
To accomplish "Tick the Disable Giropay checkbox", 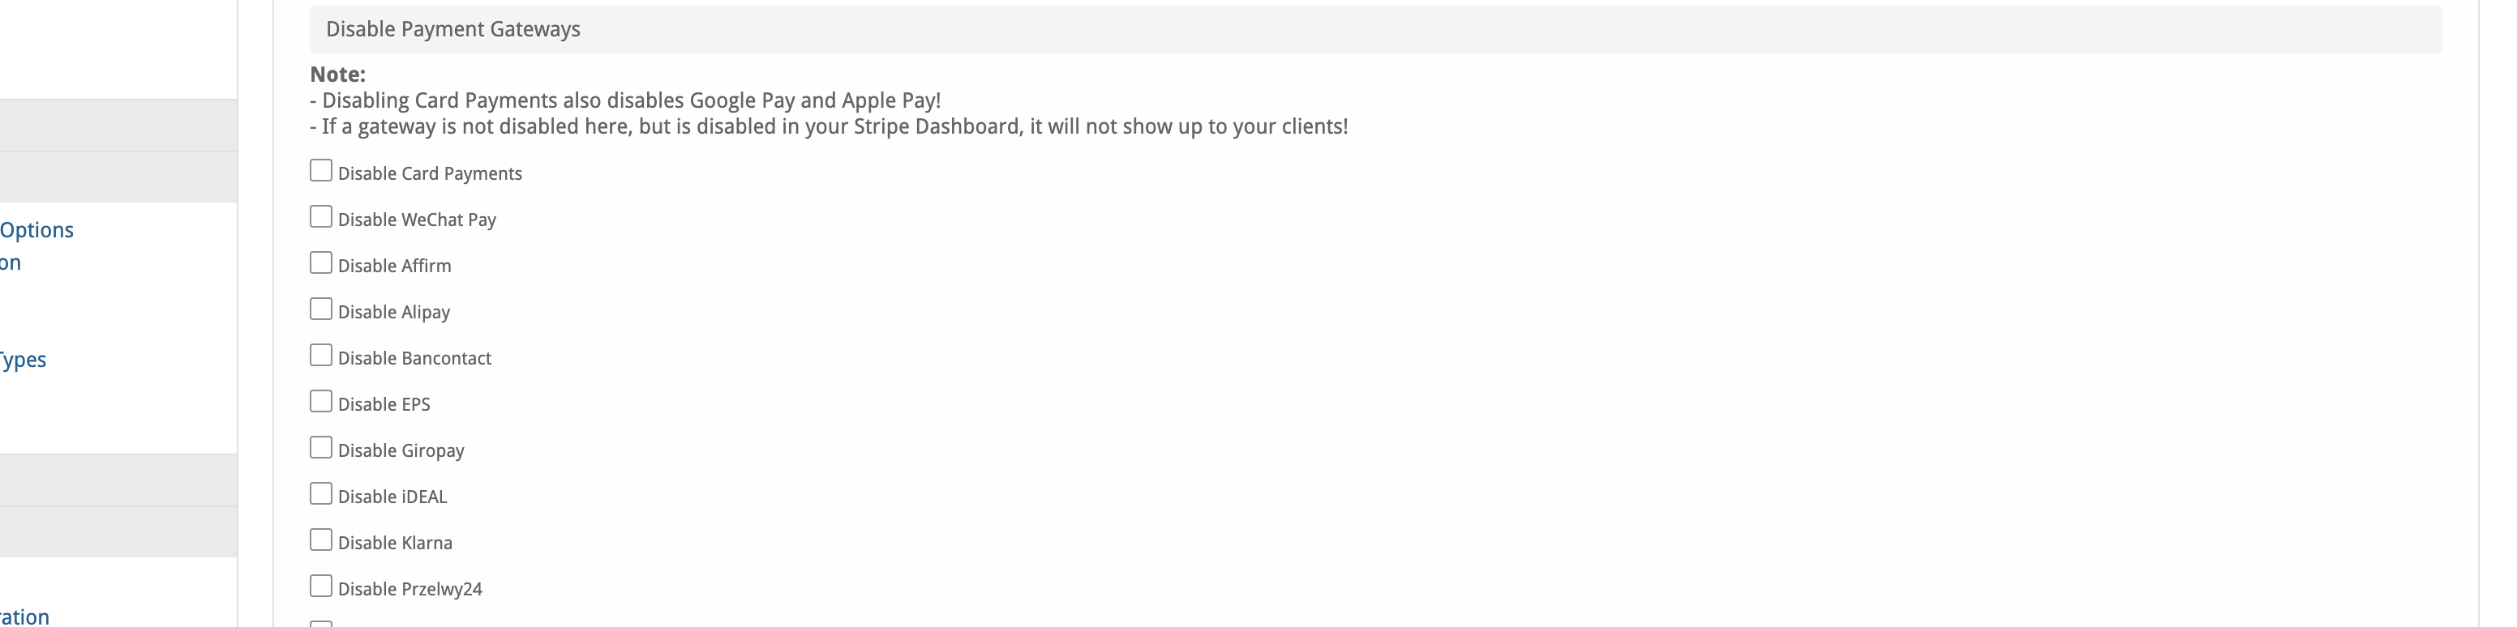I will [x=320, y=447].
